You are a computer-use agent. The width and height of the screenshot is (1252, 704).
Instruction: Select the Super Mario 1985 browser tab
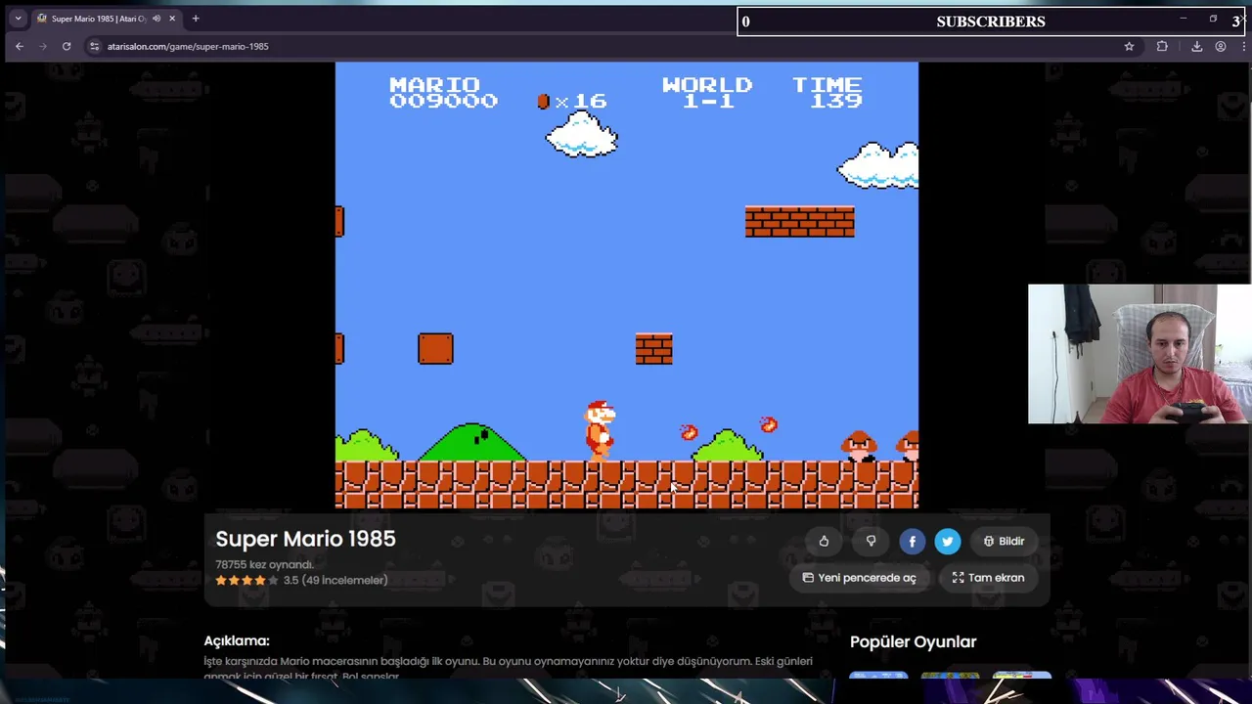point(107,19)
